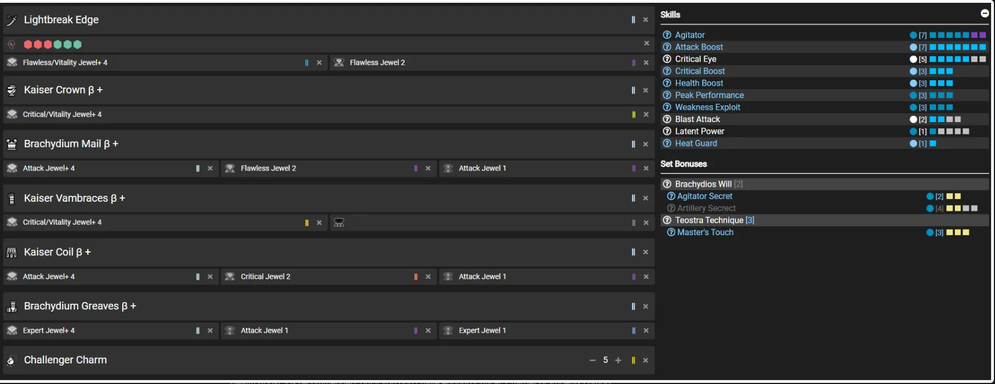995x384 pixels.
Task: Select the empty decoration slot on Kaiser Vambraces
Action: click(492, 222)
